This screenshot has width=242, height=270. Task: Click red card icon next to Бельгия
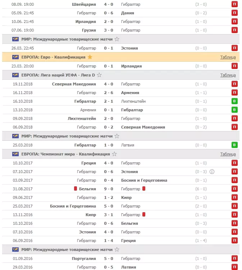pyautogui.click(x=76, y=188)
